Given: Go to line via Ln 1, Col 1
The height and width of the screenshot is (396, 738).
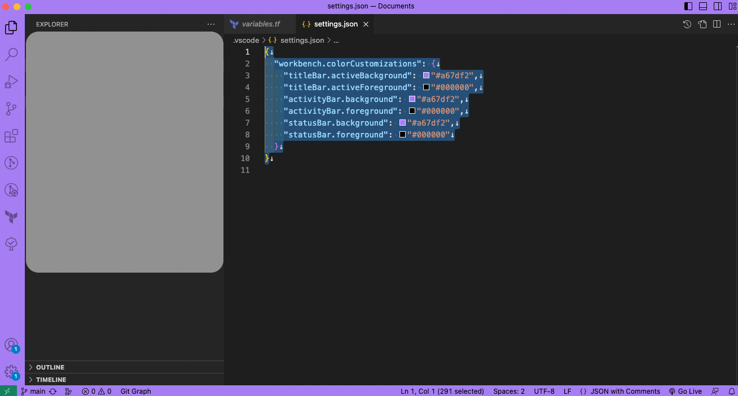Looking at the screenshot, I should point(442,391).
